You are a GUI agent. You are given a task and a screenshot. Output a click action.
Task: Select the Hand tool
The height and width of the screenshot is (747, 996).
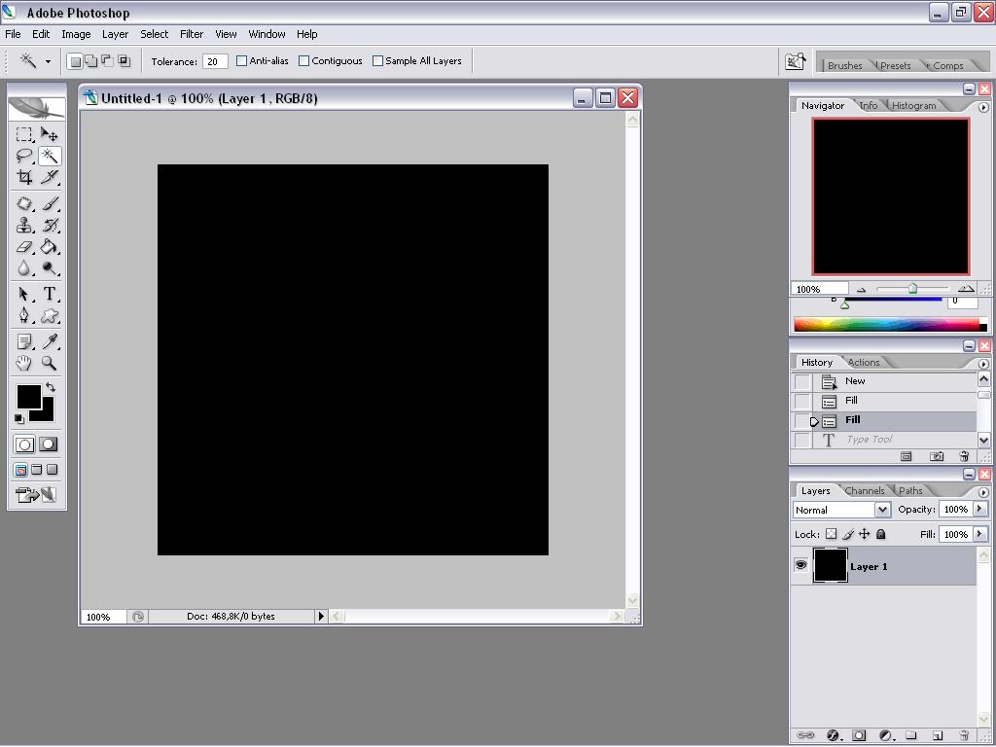pyautogui.click(x=24, y=364)
